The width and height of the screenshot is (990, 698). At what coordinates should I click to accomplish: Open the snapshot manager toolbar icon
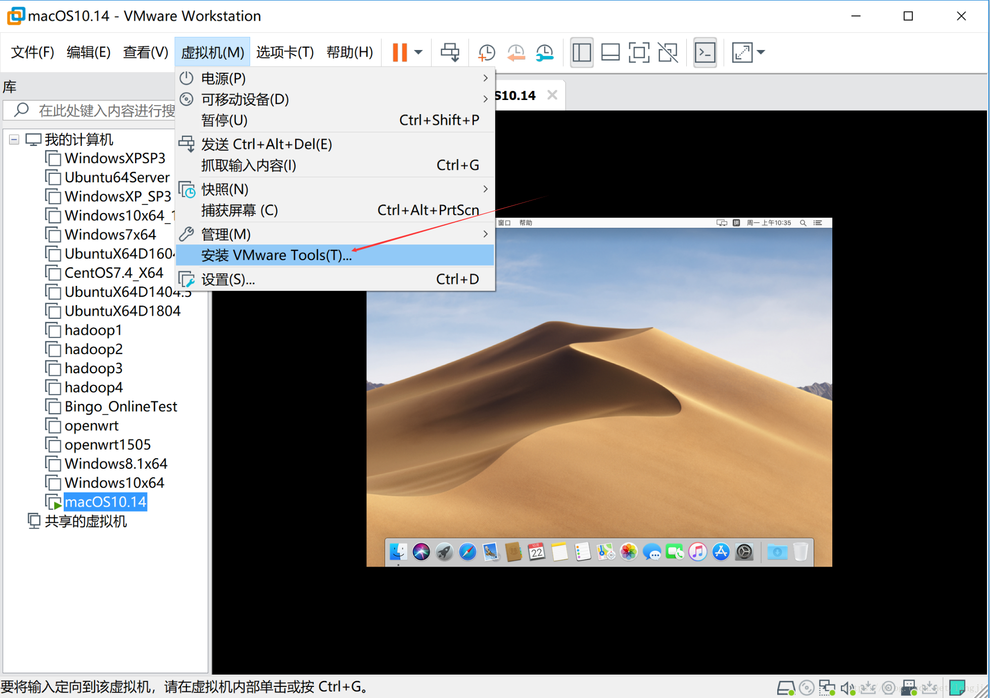[x=545, y=52]
